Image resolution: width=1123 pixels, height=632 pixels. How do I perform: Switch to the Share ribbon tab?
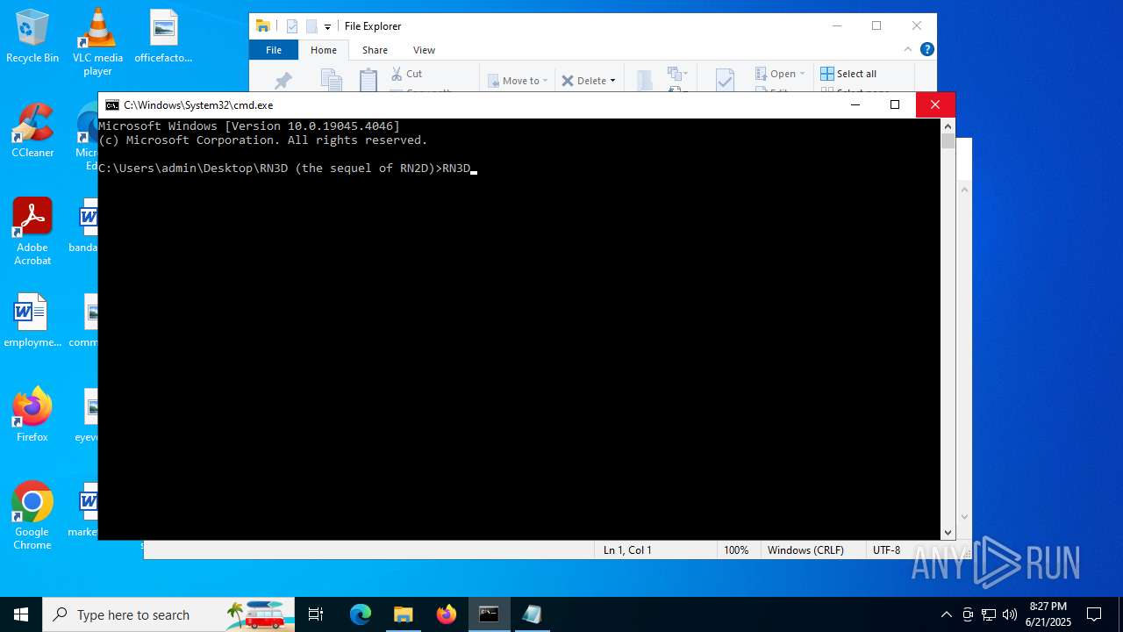[375, 50]
